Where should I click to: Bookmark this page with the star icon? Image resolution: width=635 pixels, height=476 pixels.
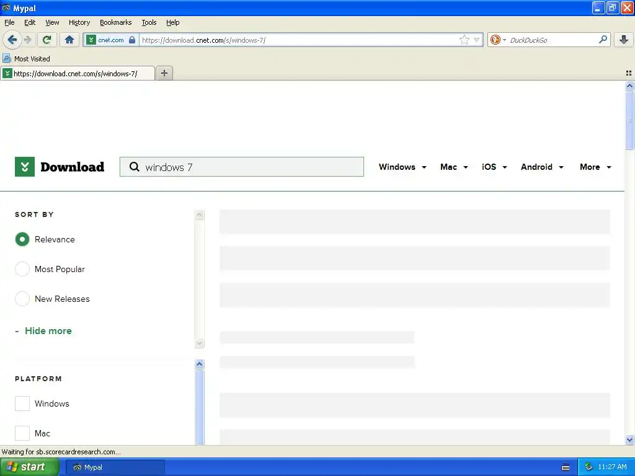[464, 40]
